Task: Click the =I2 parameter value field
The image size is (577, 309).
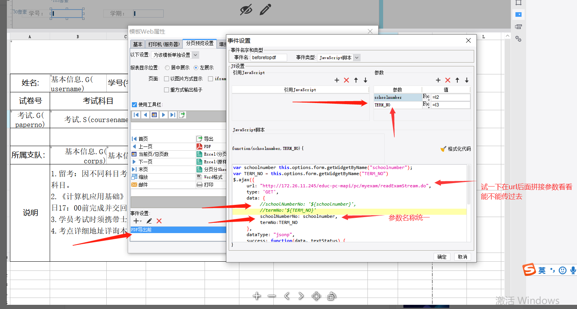Action: point(450,97)
